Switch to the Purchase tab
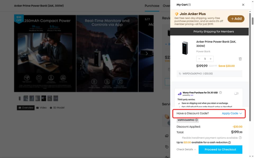254x158 pixels. pos(152,6)
